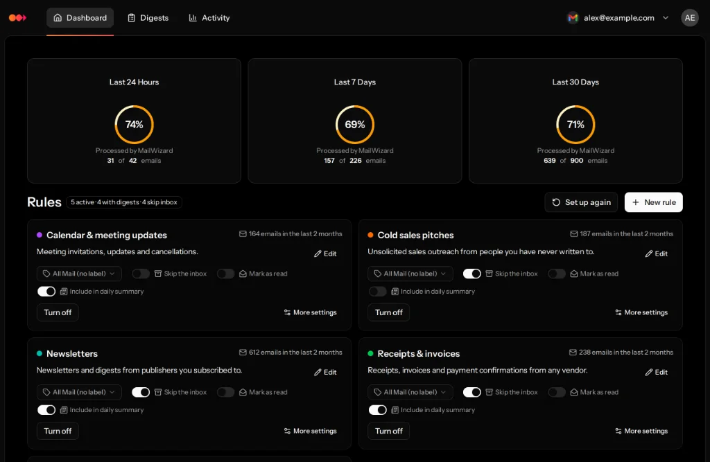
Task: Click the archive icon in Newsletters Skip the inbox
Action: coord(158,392)
